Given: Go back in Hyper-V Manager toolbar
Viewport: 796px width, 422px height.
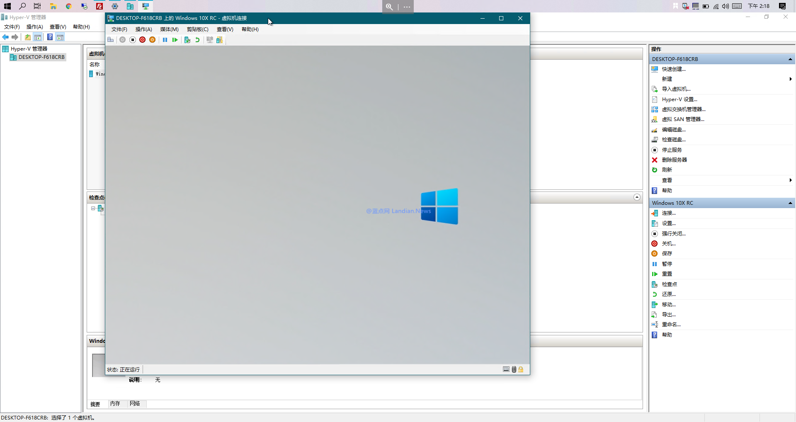Looking at the screenshot, I should tap(5, 37).
